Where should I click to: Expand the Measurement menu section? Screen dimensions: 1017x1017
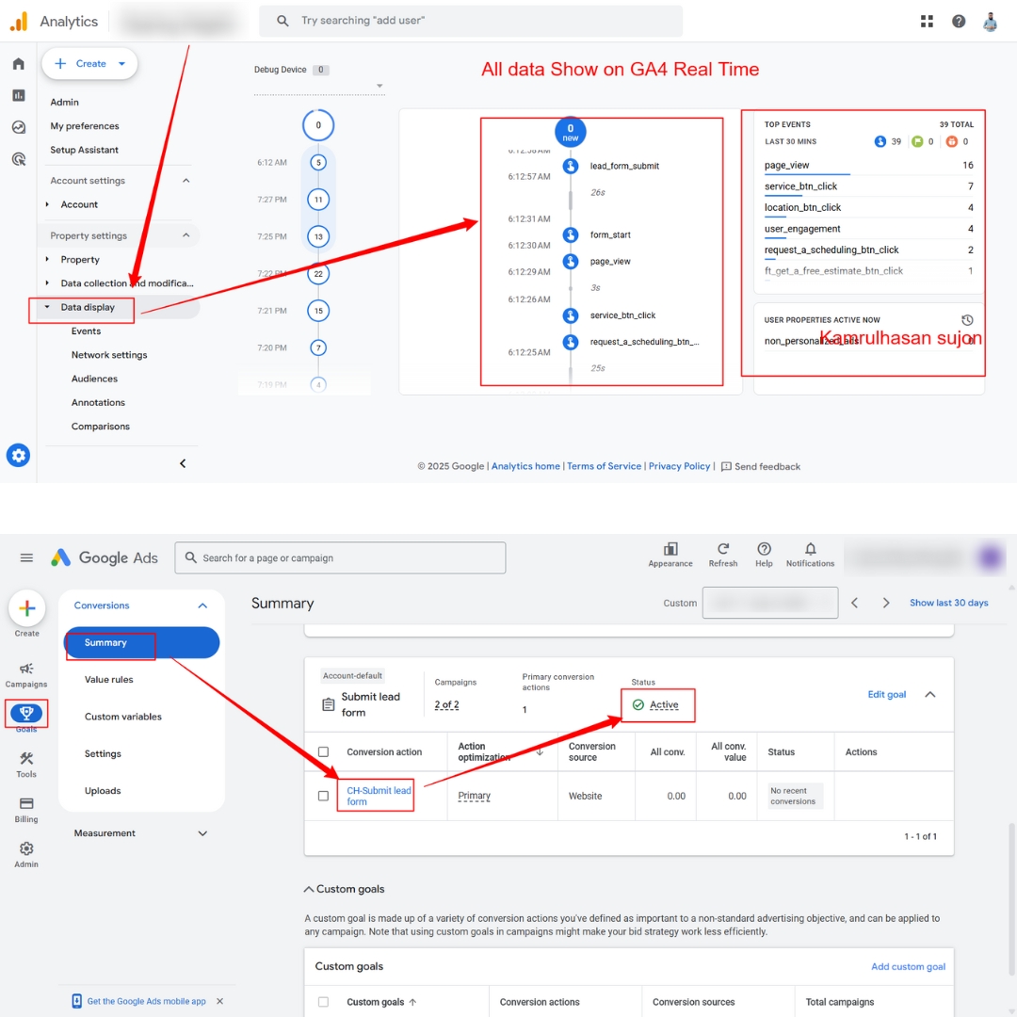(x=203, y=833)
